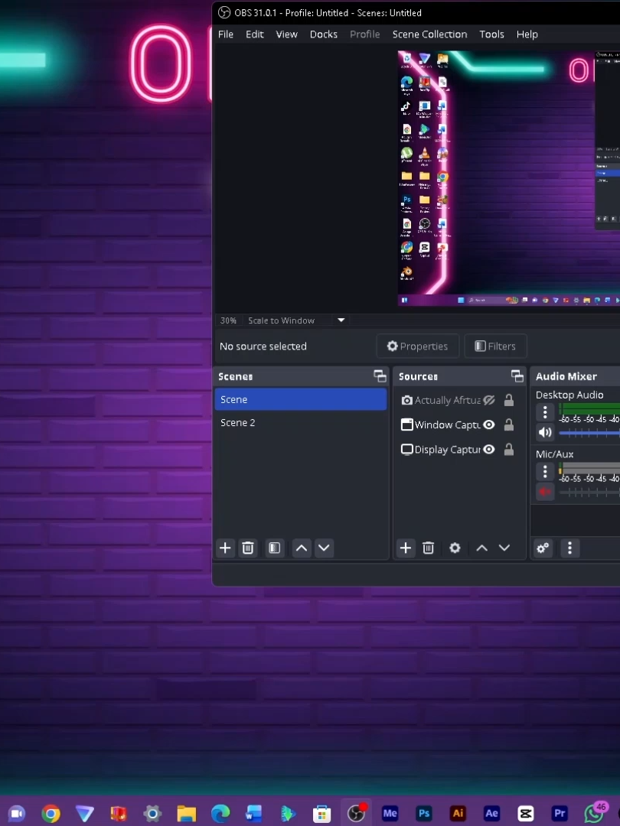
Task: Unmute the Mic/Aux audio channel
Action: click(x=544, y=492)
